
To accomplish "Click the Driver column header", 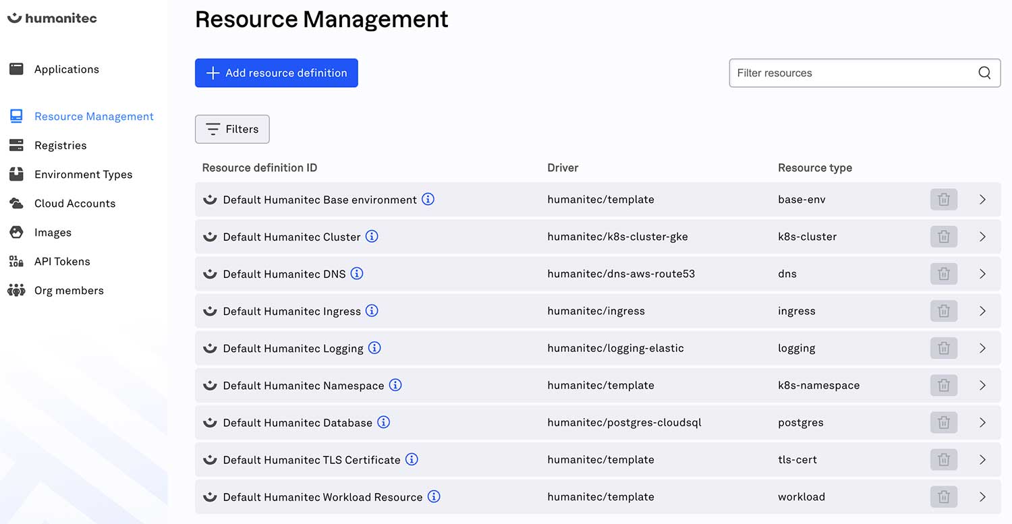I will tap(563, 167).
